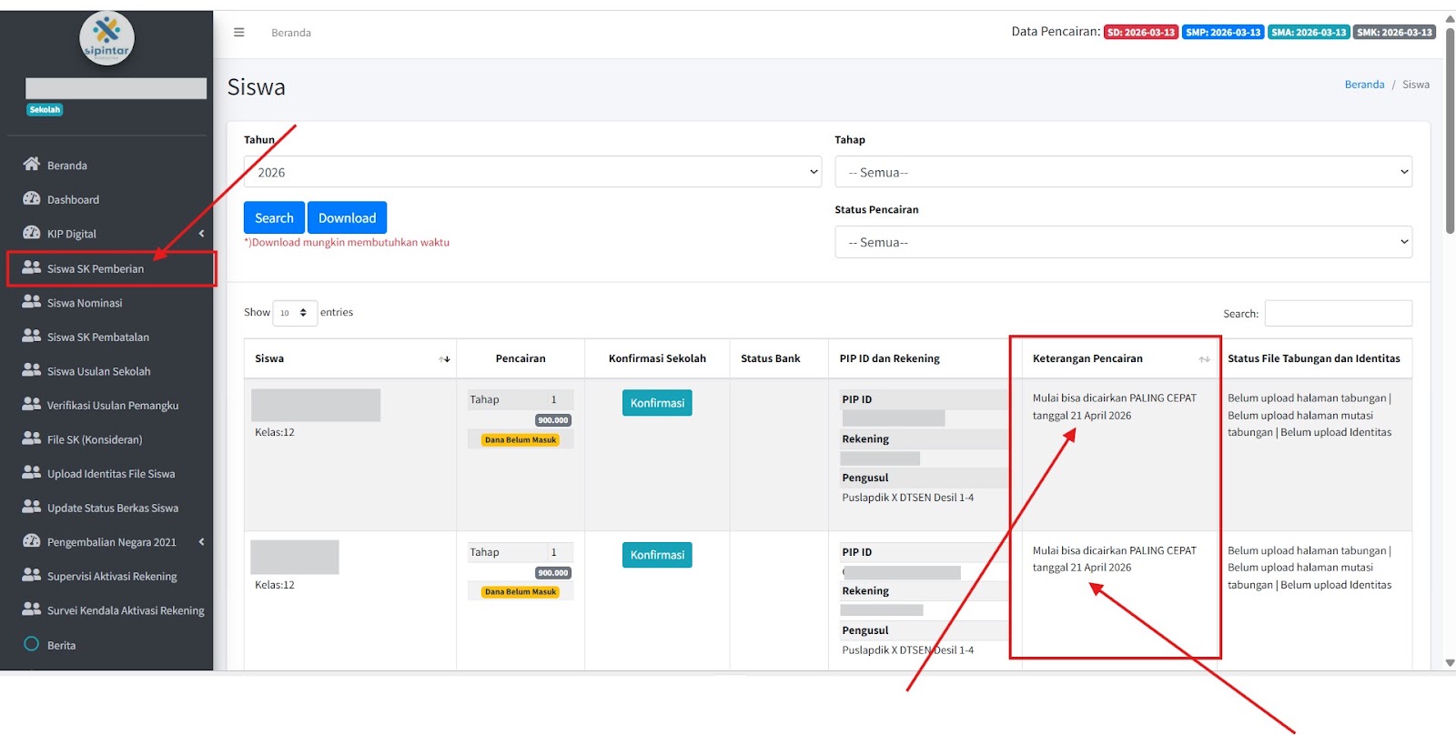Click the blue Search button
Screen dimensions: 1456x735
[x=274, y=217]
